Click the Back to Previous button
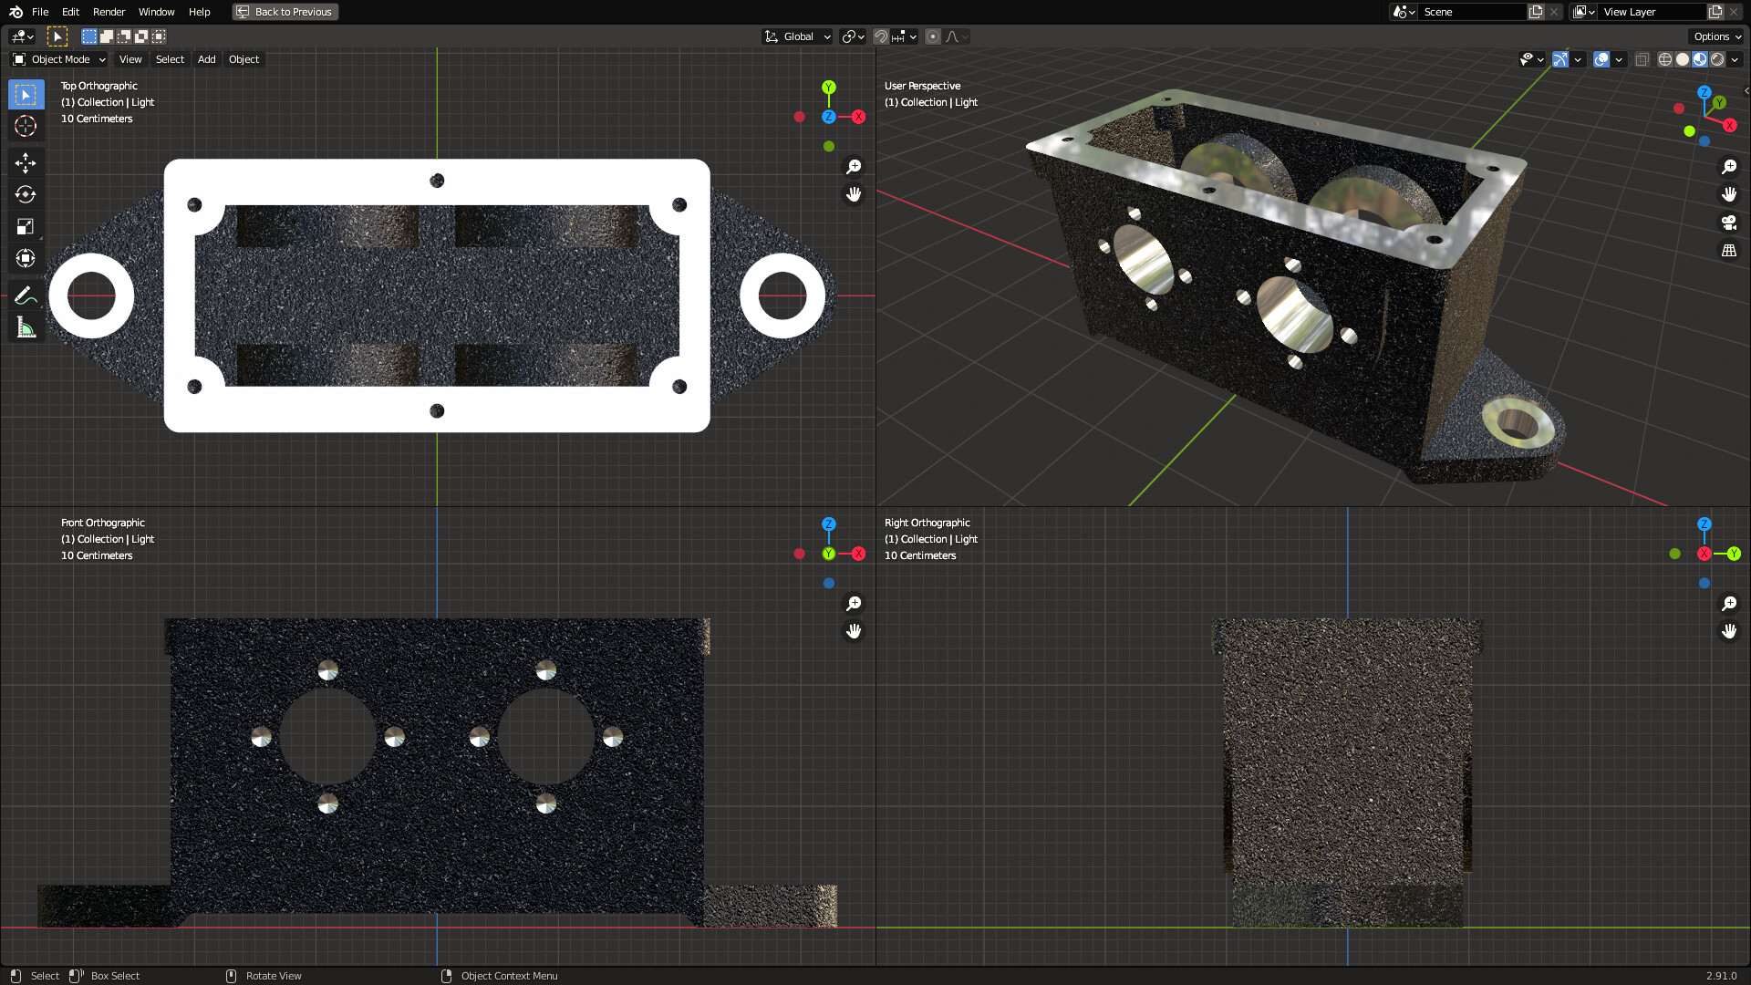The height and width of the screenshot is (985, 1751). (285, 12)
